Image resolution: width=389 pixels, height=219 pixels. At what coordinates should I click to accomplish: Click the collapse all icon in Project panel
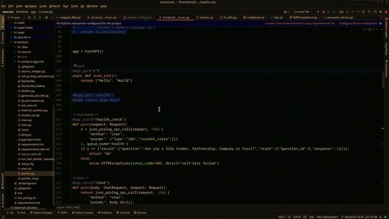click(x=40, y=18)
